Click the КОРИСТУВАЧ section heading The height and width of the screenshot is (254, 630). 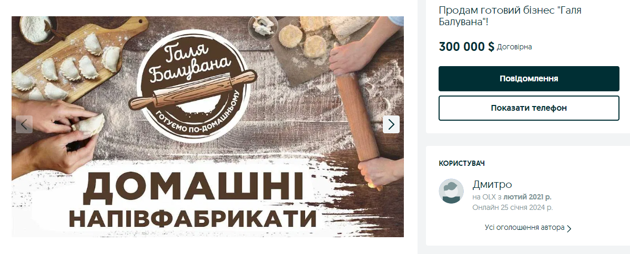(x=462, y=163)
